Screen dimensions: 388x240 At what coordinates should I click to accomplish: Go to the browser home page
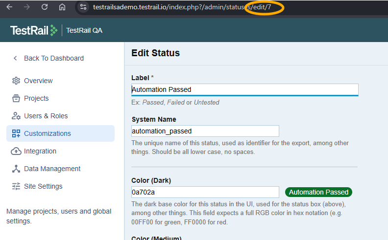62,7
